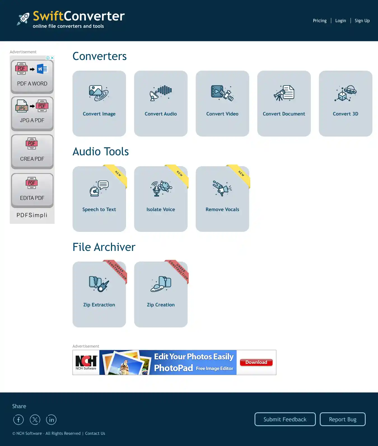The height and width of the screenshot is (446, 378).
Task: Open the Convert 3D cube icon
Action: 345,93
